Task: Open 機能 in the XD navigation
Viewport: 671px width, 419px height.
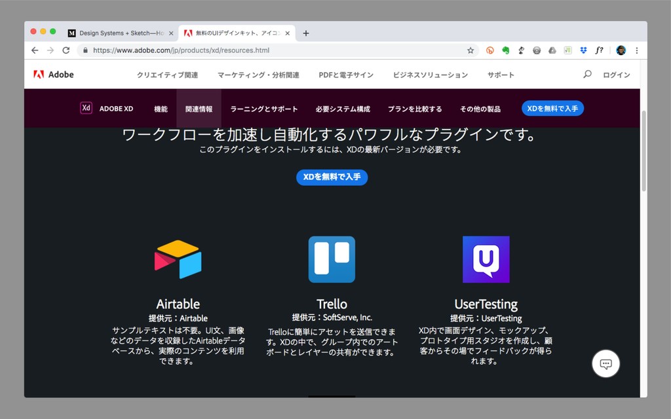Action: pos(161,109)
